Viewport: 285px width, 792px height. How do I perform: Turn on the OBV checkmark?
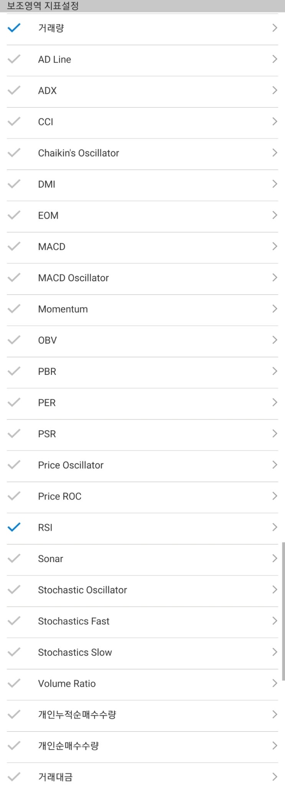[14, 340]
